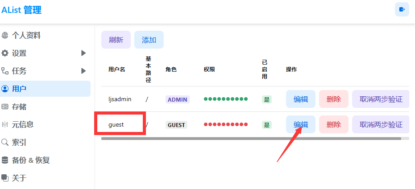Click the 基本路径 column header

149,69
